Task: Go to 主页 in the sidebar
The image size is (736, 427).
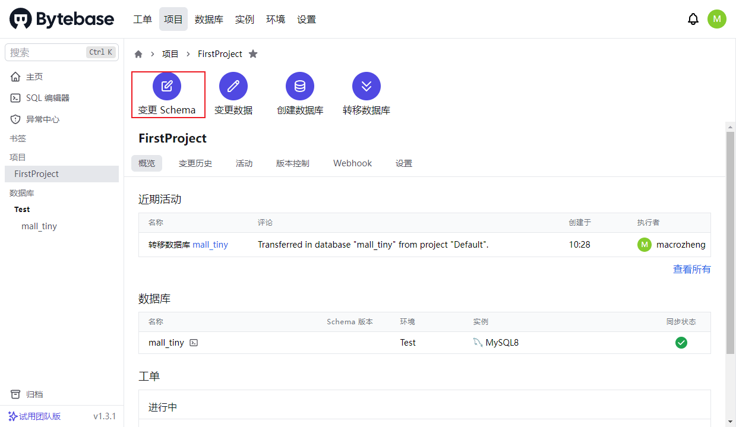Action: click(62, 77)
